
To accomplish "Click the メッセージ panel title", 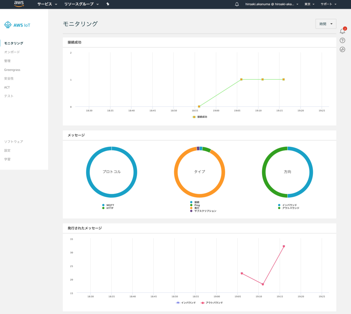I will tap(76, 135).
